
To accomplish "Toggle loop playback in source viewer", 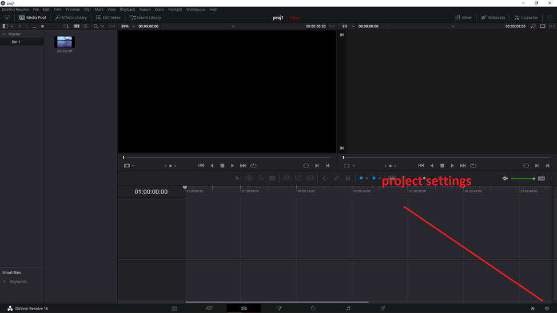I will [253, 166].
